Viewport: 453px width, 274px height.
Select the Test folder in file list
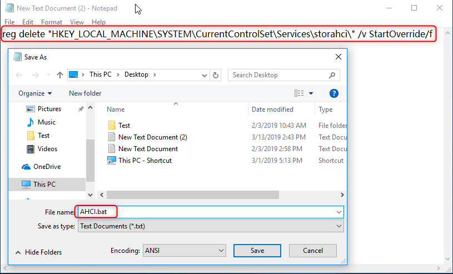pos(125,126)
